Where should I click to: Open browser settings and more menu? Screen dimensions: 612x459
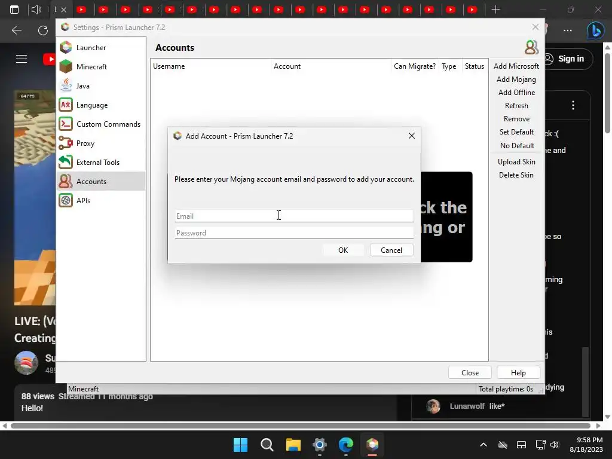click(568, 30)
